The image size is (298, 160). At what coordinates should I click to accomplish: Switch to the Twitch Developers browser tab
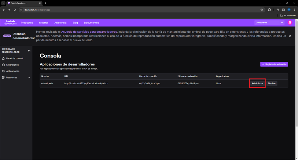(x=24, y=3)
